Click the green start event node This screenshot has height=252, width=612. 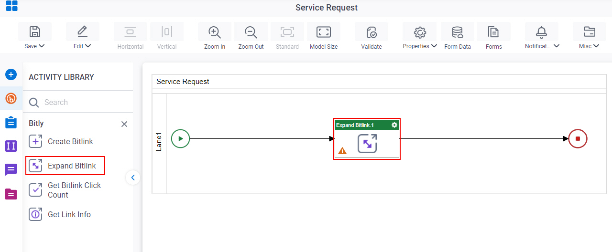point(180,139)
